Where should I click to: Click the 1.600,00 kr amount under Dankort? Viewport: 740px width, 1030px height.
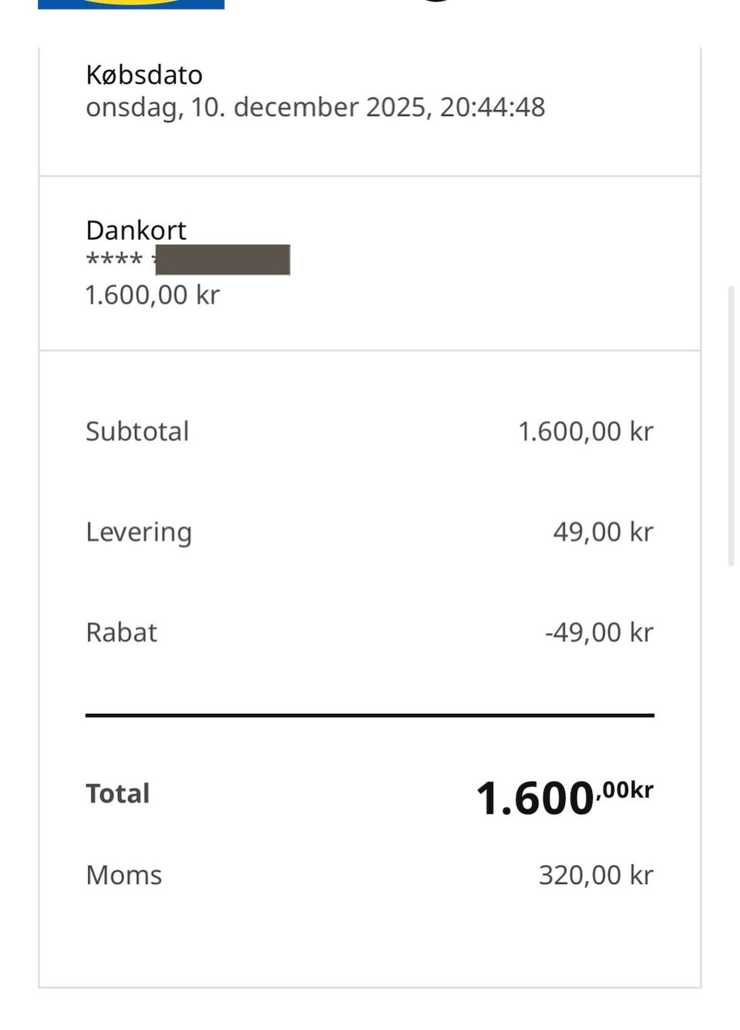tap(153, 295)
